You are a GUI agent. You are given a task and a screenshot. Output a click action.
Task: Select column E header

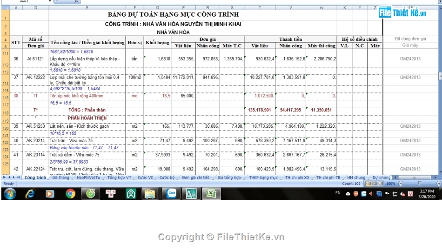[x=87, y=7]
